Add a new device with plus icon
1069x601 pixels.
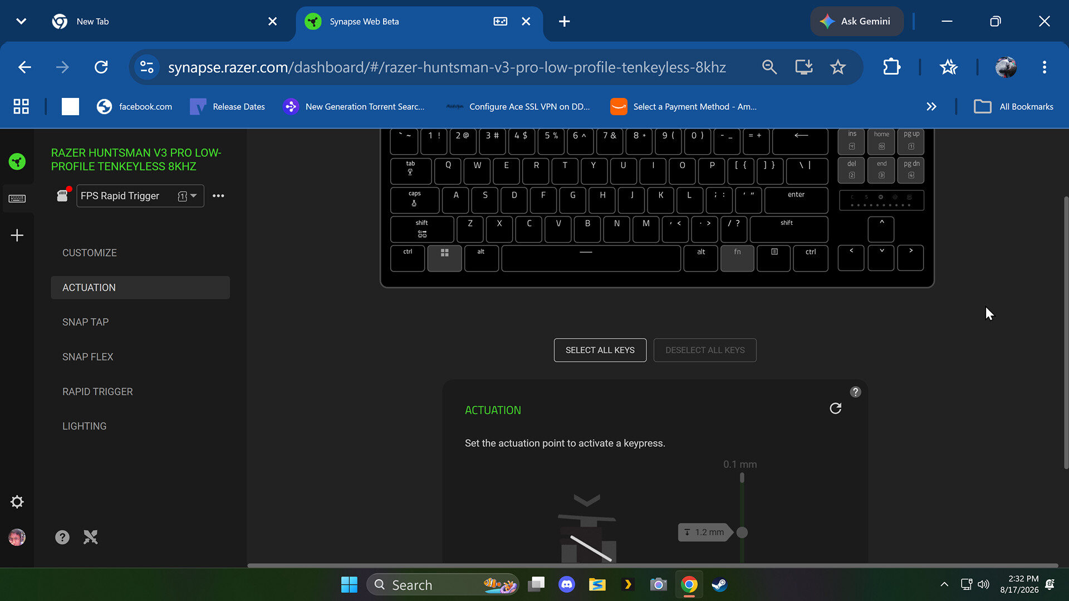coord(17,235)
